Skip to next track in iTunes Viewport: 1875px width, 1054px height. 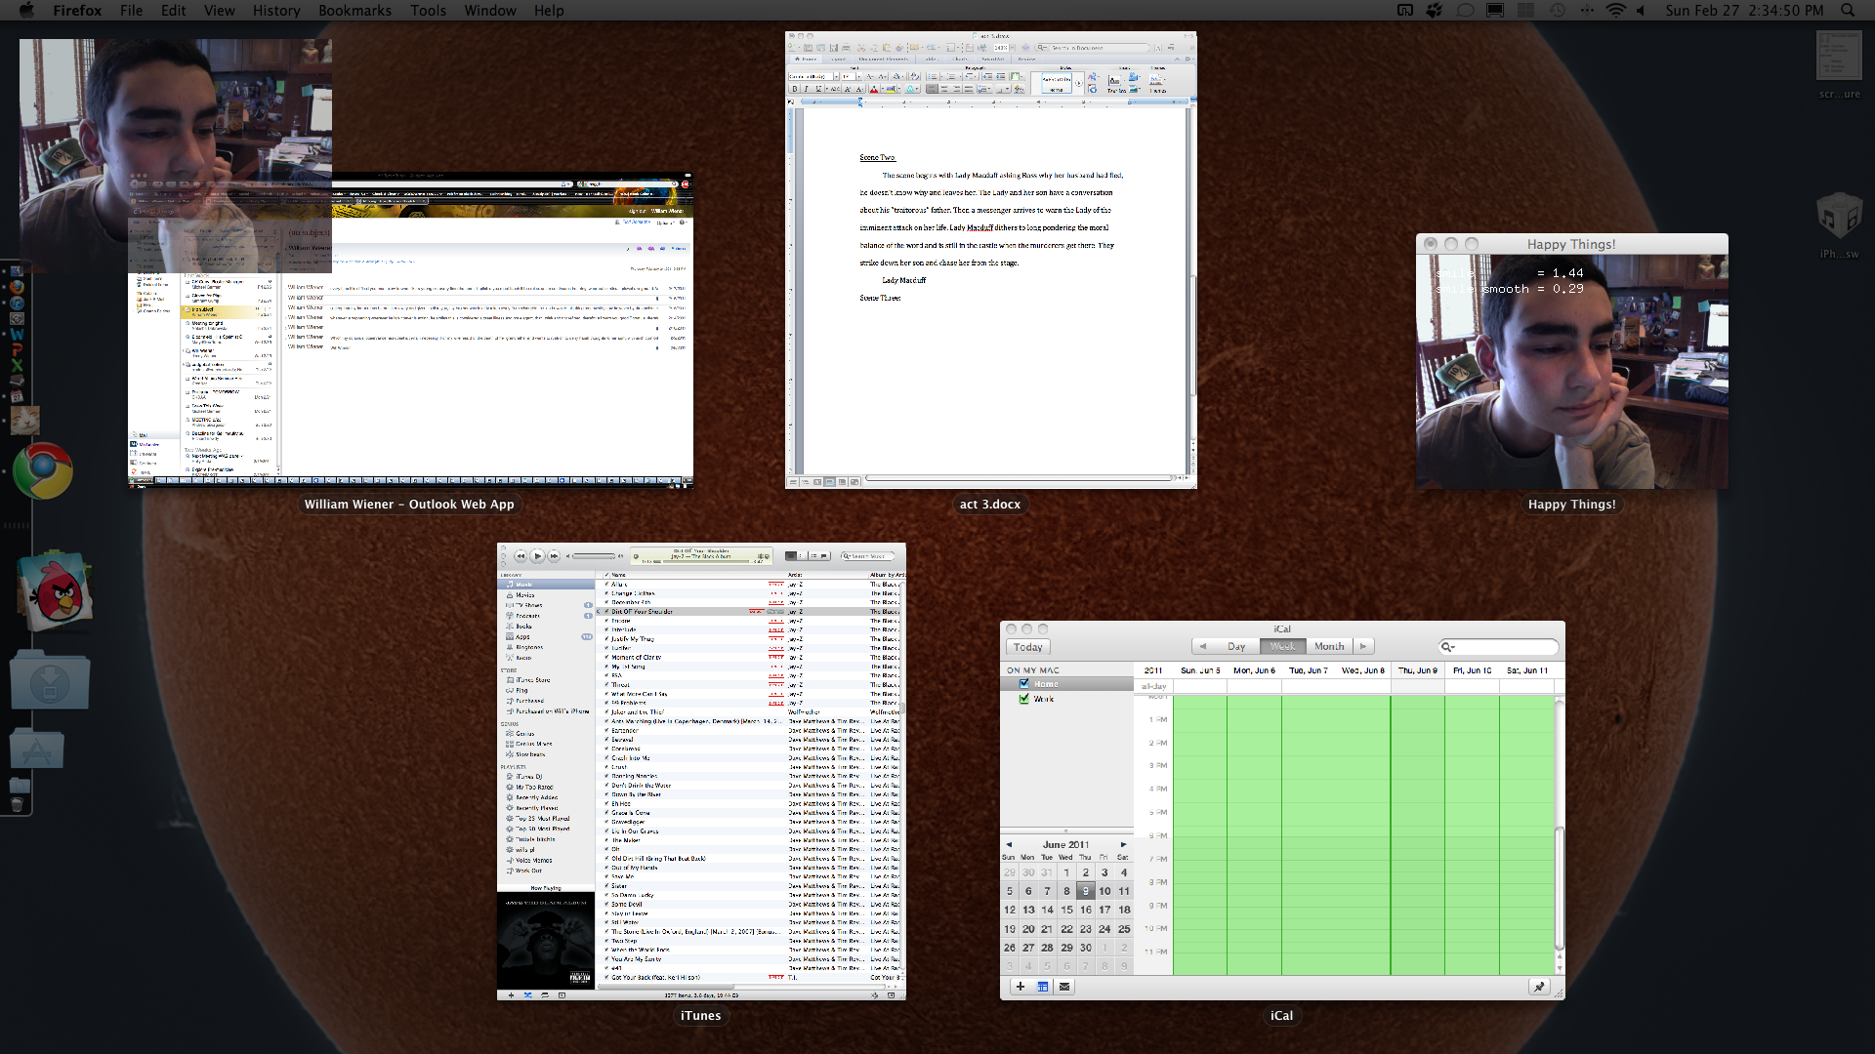(554, 556)
